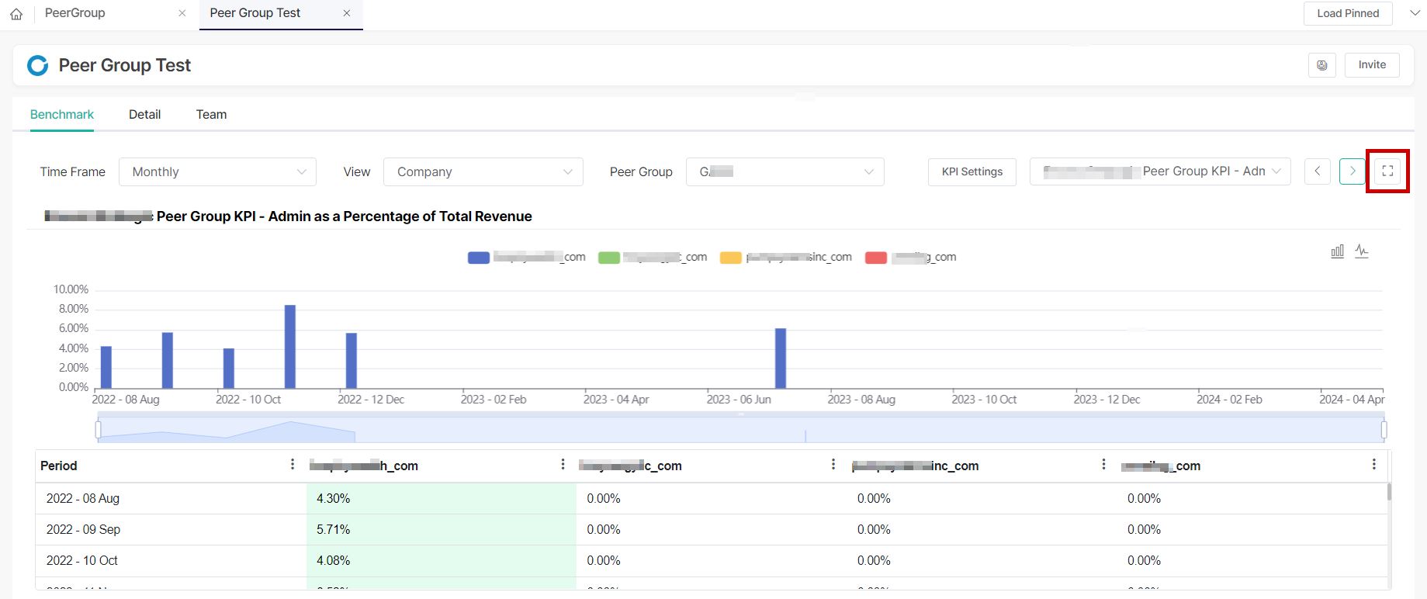Open Period column options menu

pos(292,465)
